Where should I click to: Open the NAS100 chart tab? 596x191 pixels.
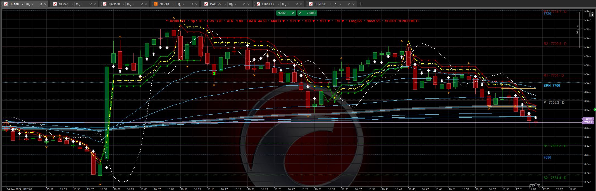pos(125,4)
